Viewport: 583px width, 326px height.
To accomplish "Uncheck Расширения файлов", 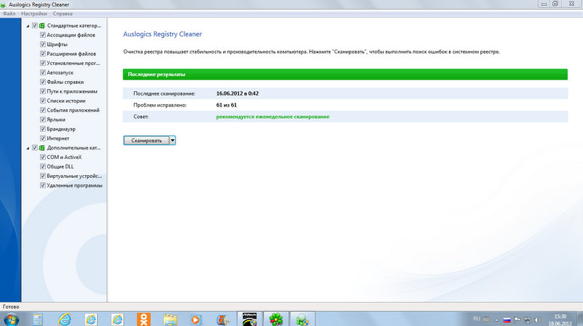I will point(43,53).
